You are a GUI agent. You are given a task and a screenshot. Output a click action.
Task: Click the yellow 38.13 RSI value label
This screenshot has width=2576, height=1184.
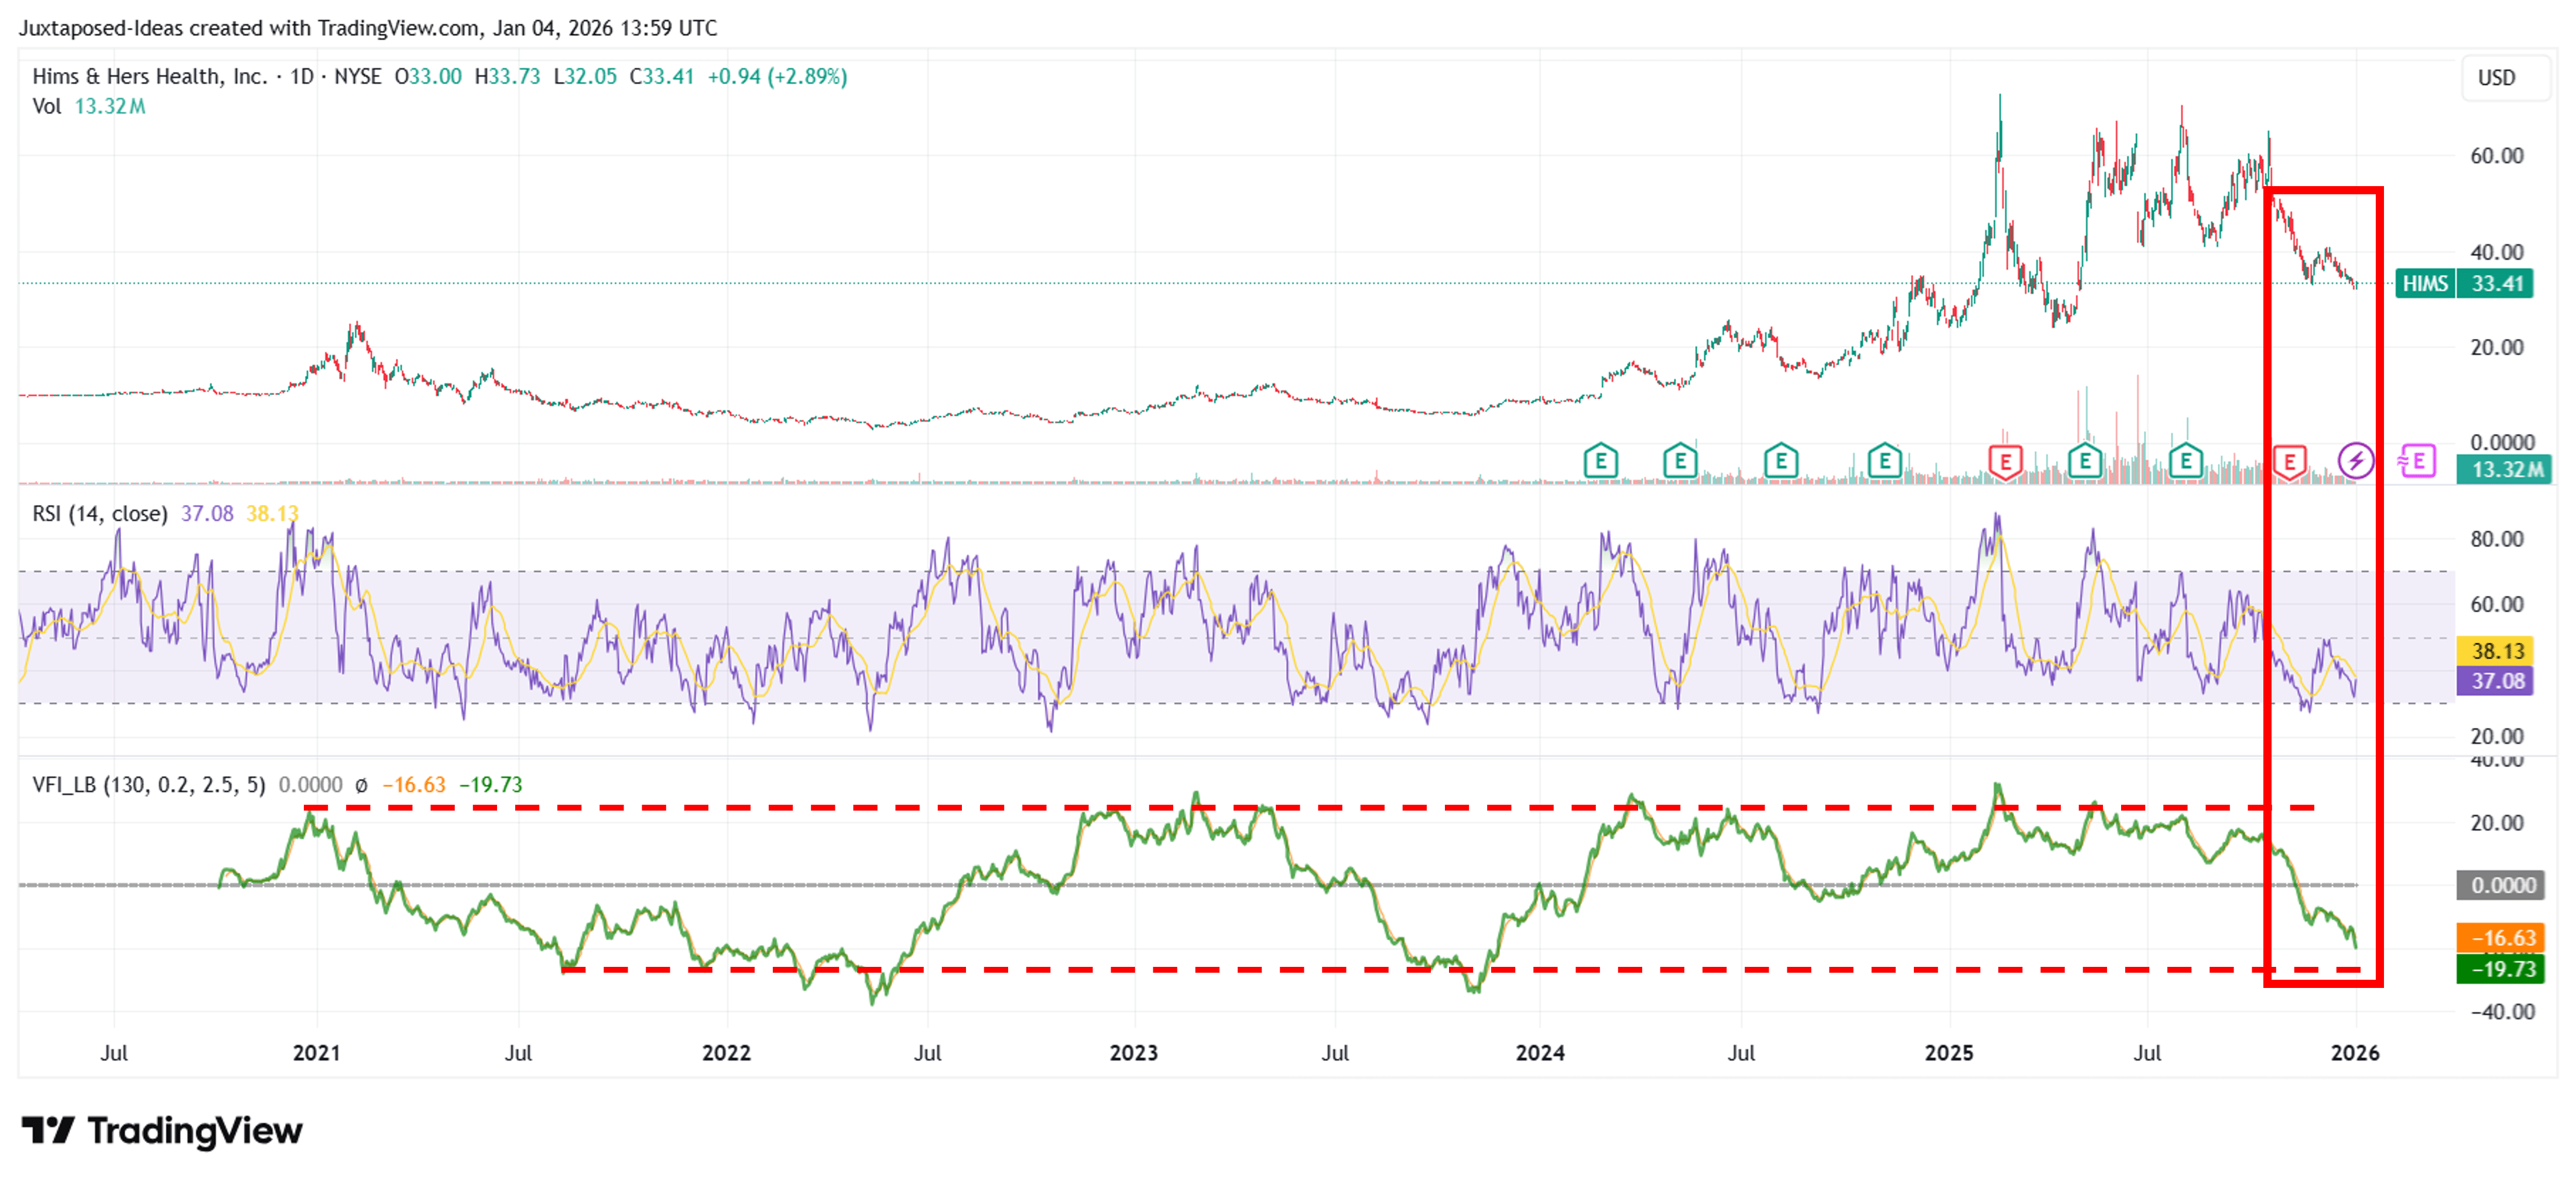[2496, 651]
